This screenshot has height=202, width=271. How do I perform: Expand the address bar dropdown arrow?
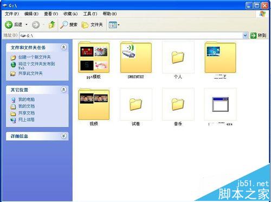pos(245,35)
